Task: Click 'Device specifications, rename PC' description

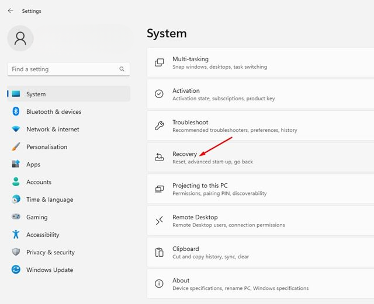Action: [x=240, y=288]
